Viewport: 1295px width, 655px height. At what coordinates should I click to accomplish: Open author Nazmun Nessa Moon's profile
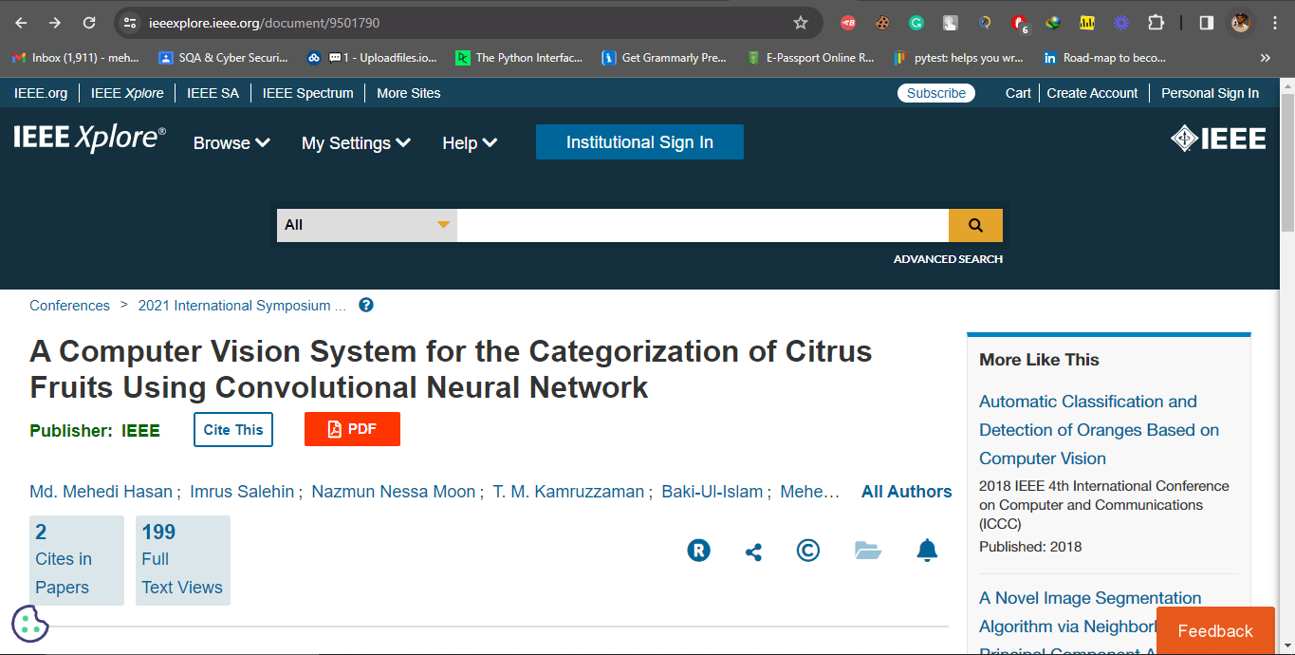tap(394, 492)
